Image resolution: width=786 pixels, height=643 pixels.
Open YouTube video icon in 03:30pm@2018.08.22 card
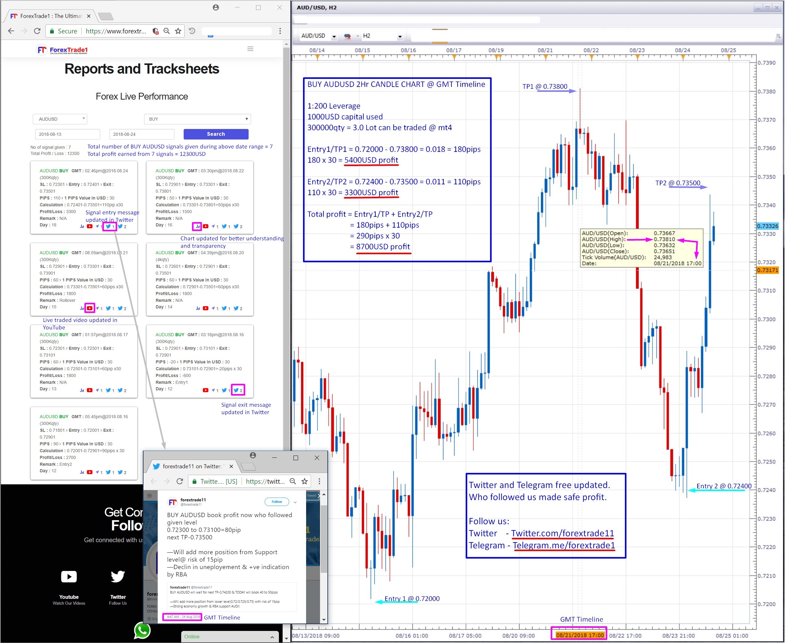click(x=206, y=226)
